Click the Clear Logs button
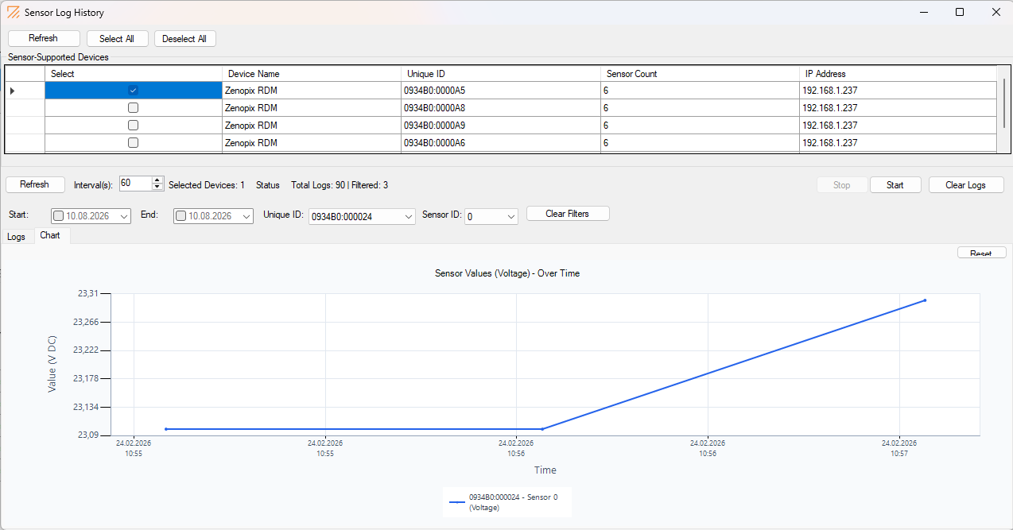This screenshot has height=530, width=1013. click(x=965, y=185)
